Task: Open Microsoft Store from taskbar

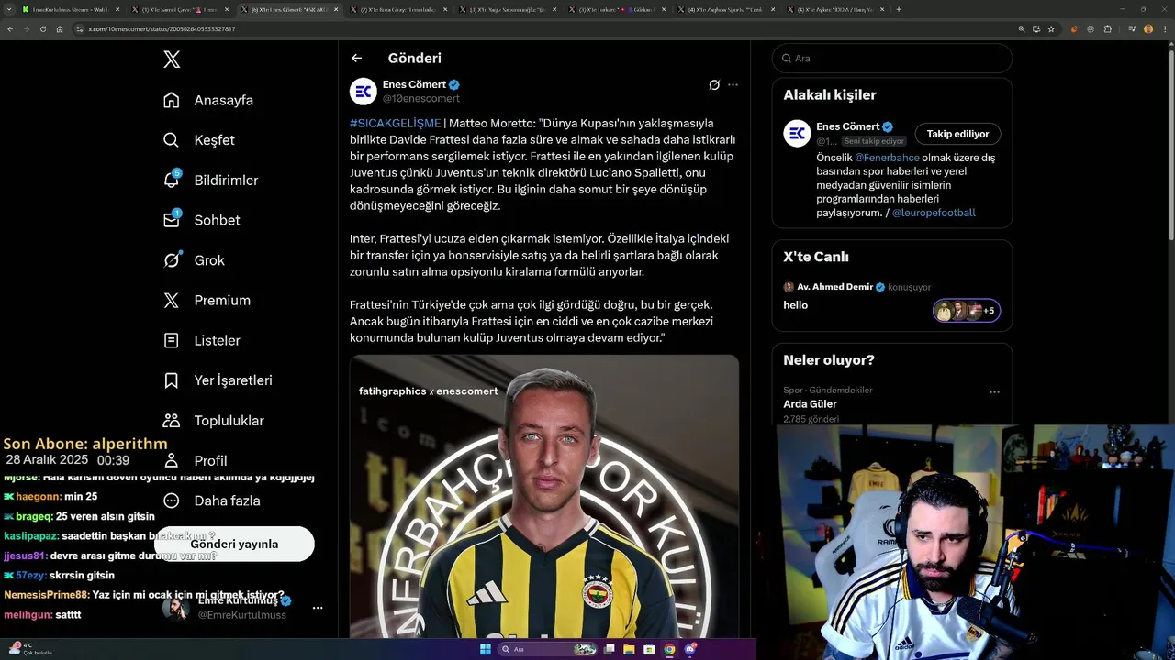Action: [x=650, y=649]
